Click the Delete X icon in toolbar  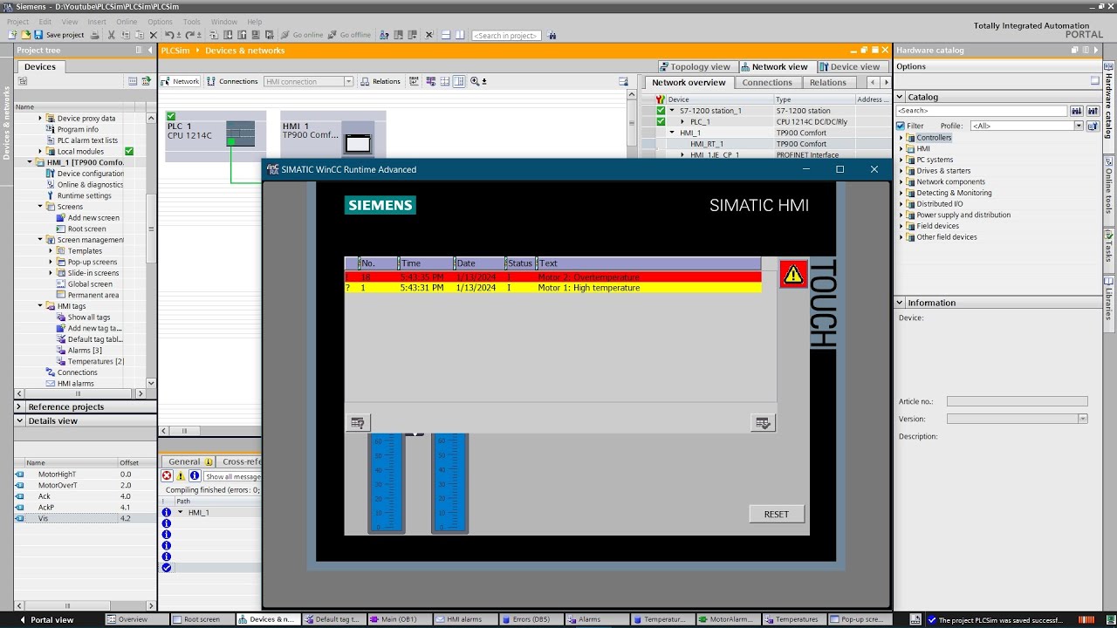click(154, 35)
